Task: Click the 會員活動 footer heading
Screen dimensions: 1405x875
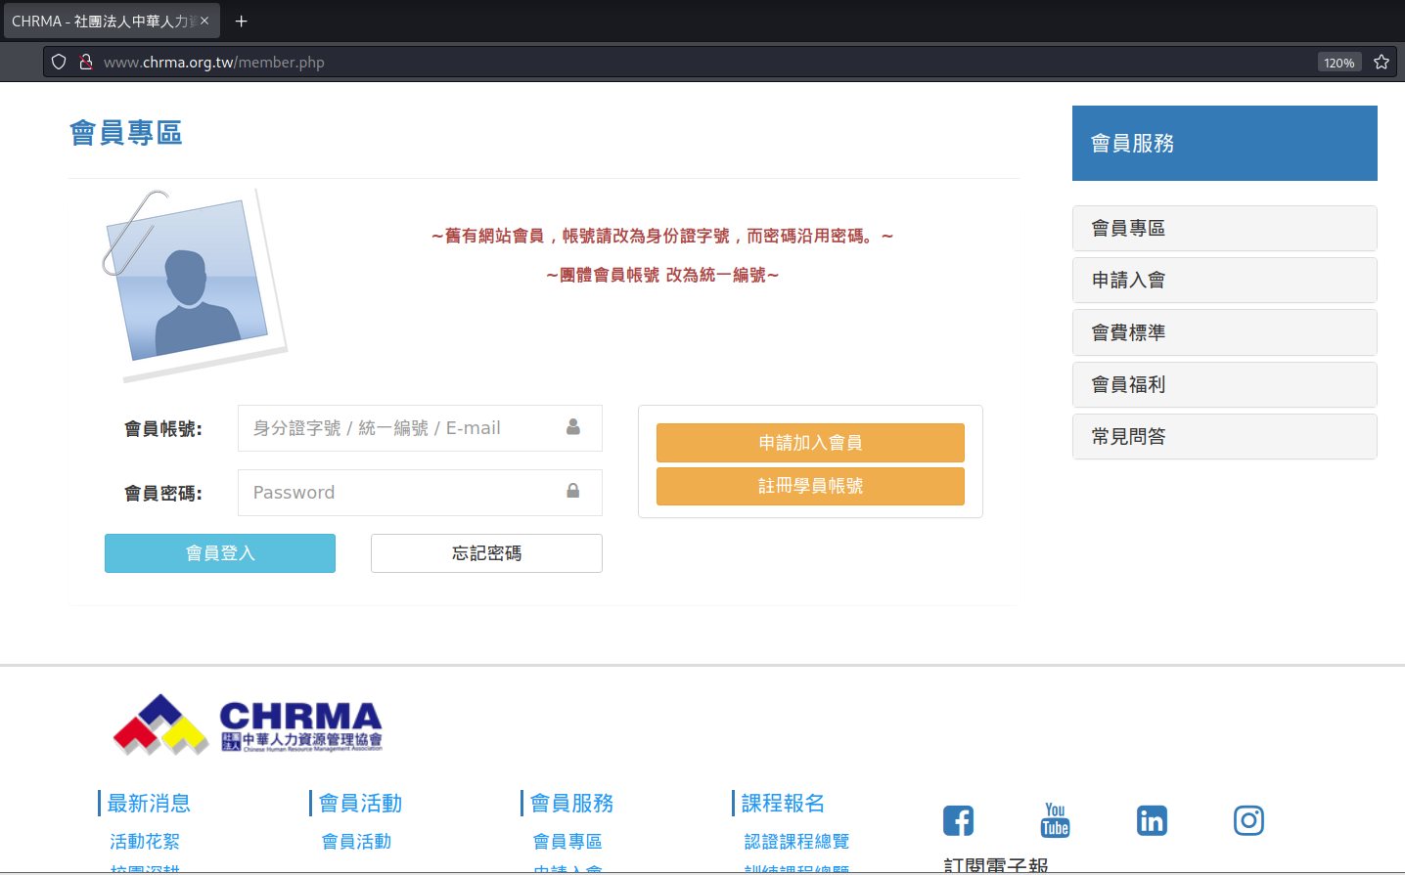Action: [360, 803]
